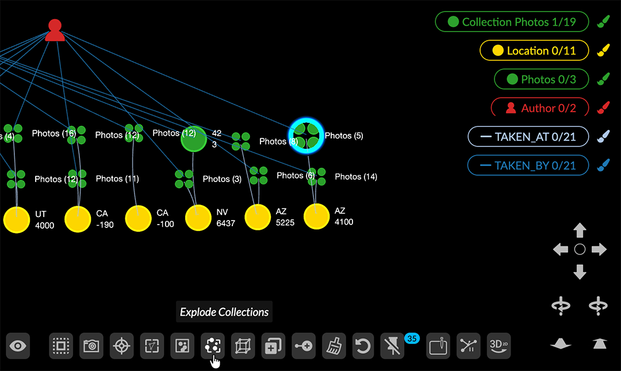Click the dashed-square select-all icon
Screen dimensions: 621x371
tap(60, 346)
